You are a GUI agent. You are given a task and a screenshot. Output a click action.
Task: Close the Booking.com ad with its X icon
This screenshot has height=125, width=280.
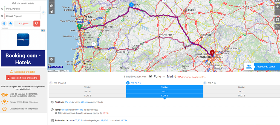coord(44,31)
